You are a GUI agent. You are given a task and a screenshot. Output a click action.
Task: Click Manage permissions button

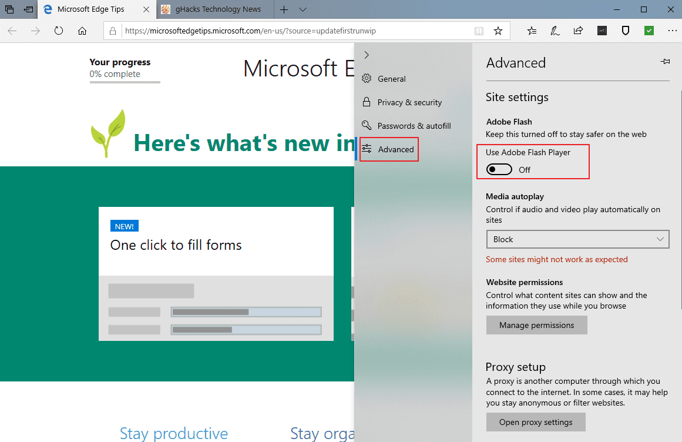pos(537,325)
